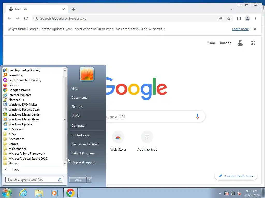
Task: Click the Lock button
Action: tap(78, 180)
